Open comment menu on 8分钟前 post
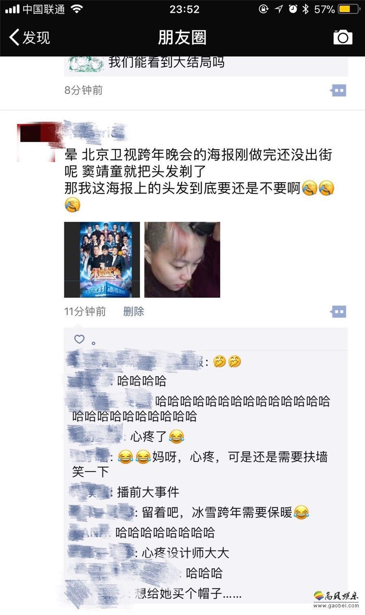Viewport: 365px width, 615px height. [x=338, y=90]
